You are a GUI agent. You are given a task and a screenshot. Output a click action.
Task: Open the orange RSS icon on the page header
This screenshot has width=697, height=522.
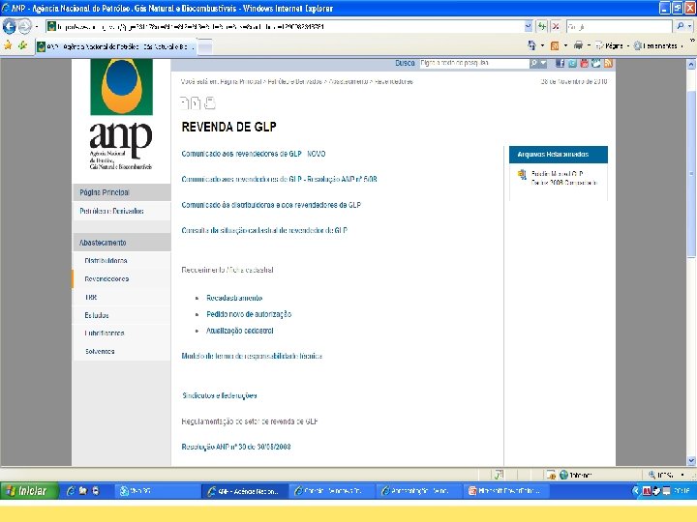point(608,63)
